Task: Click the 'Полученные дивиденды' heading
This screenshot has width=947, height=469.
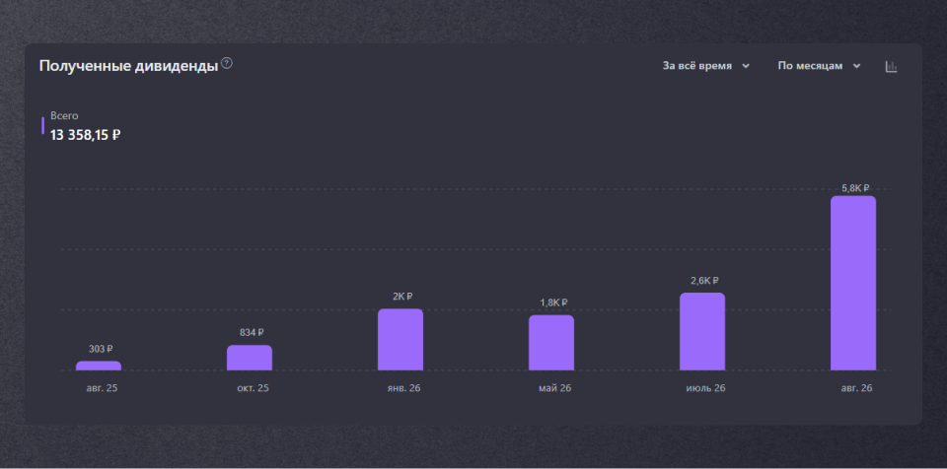Action: 128,66
